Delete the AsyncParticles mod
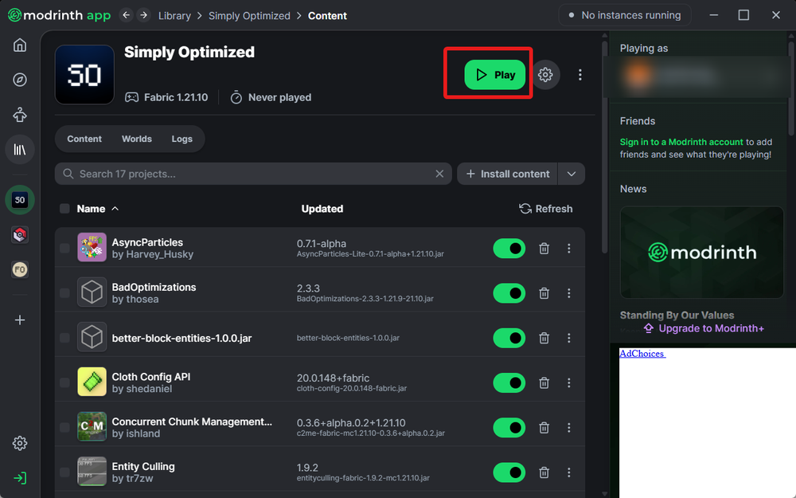Image resolution: width=796 pixels, height=498 pixels. tap(544, 249)
